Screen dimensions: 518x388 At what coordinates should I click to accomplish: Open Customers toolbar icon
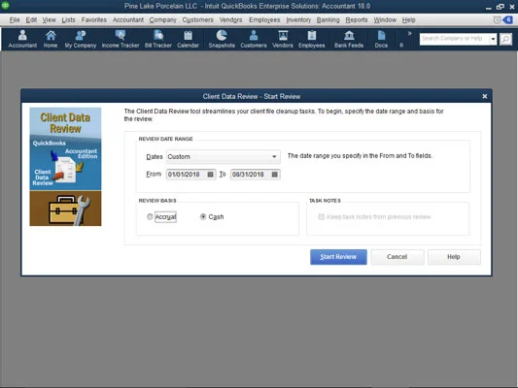pos(254,39)
